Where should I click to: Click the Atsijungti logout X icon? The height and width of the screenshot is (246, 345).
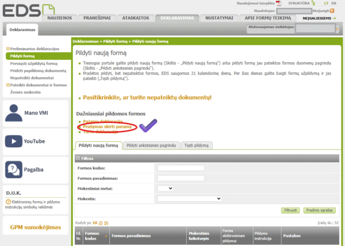[x=332, y=10]
